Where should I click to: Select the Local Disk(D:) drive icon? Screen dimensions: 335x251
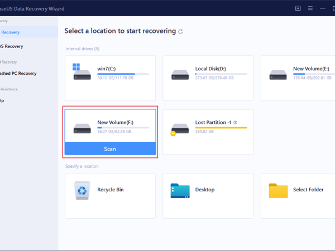coord(180,75)
